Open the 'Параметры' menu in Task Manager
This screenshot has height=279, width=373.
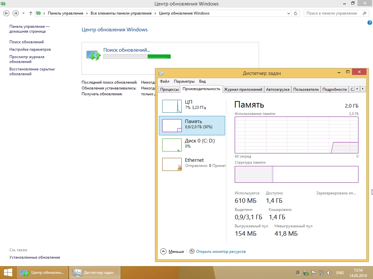click(x=184, y=81)
